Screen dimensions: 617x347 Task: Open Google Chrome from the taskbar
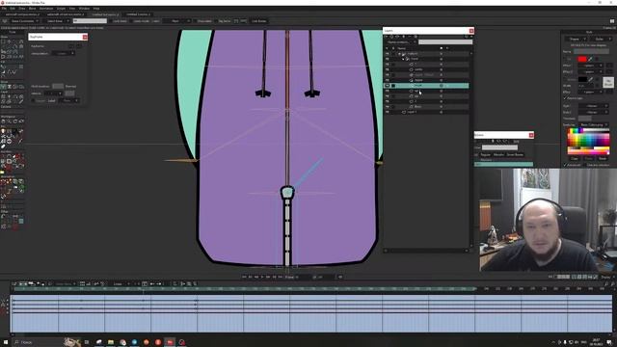click(122, 342)
